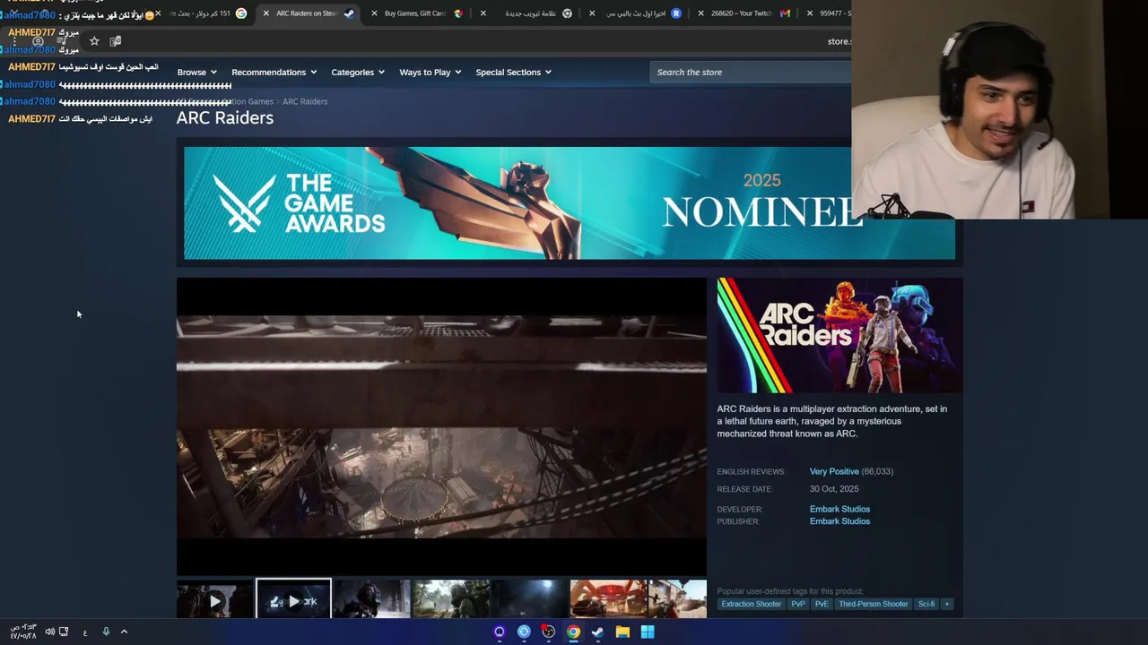Open the volume icon in system tray

click(49, 632)
